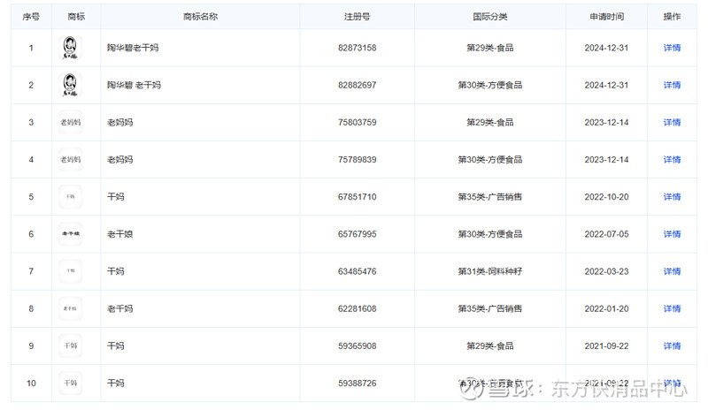Screen dimensions: 708x410
Task: Click 干妈 trademark image in row 5
Action: 70,196
